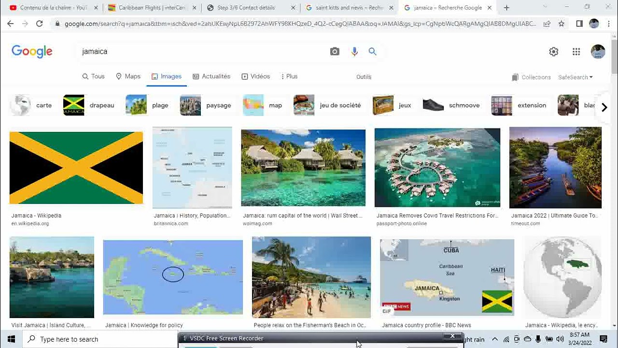The height and width of the screenshot is (348, 618).
Task: Switch to the Maps tab
Action: (128, 76)
